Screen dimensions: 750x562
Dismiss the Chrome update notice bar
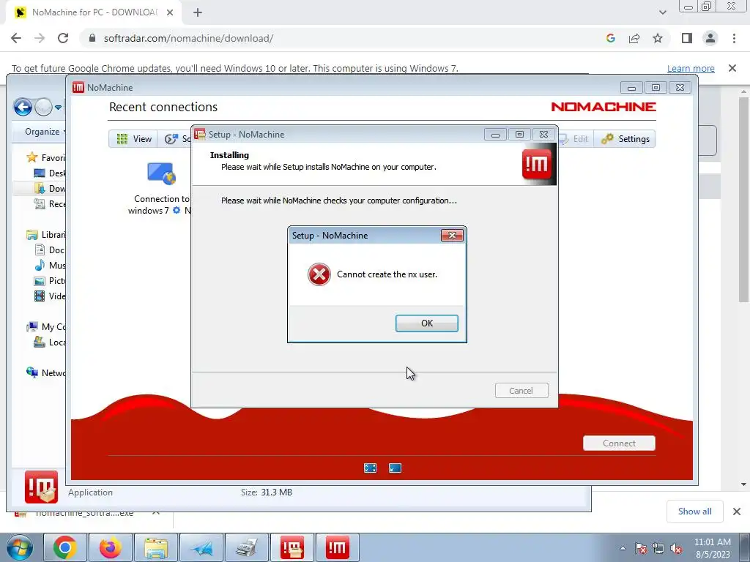point(732,68)
